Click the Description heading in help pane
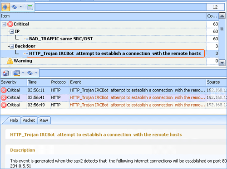Image resolution: width=227 pixels, height=169 pixels. pos(23,150)
